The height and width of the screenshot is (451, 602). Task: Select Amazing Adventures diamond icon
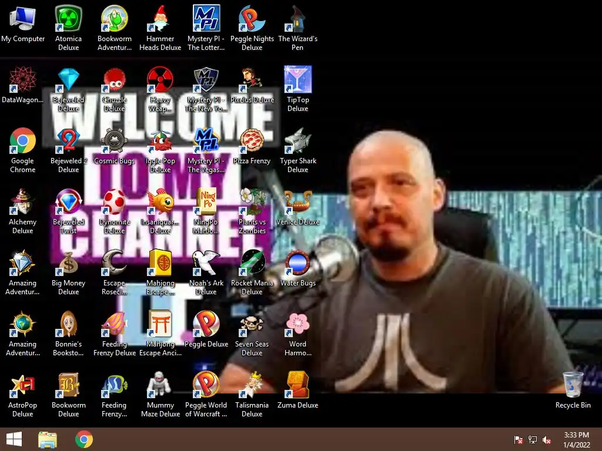[23, 272]
